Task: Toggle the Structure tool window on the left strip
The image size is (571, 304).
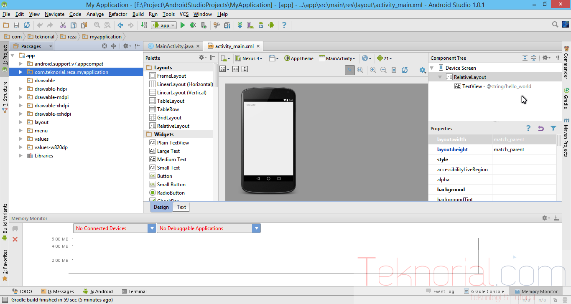Action: (5, 96)
